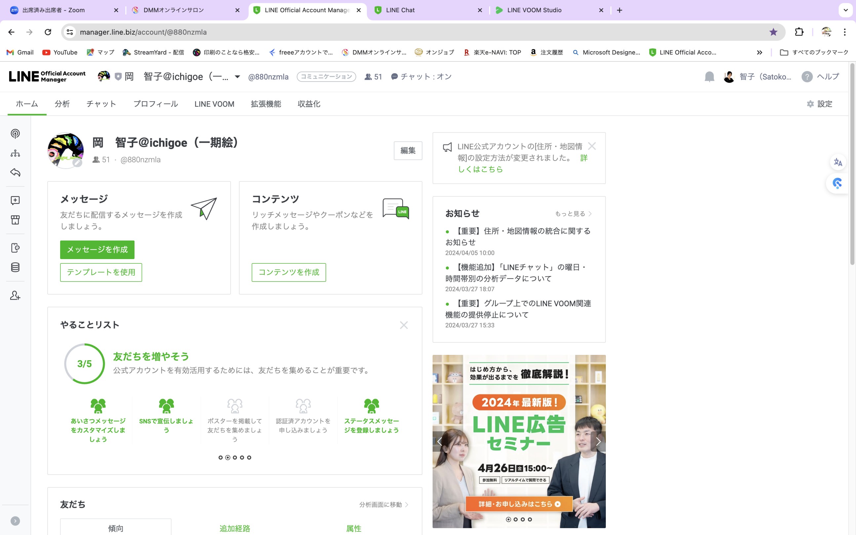This screenshot has height=535, width=856.
Task: Switch to LINE Chat browser tab
Action: 428,10
